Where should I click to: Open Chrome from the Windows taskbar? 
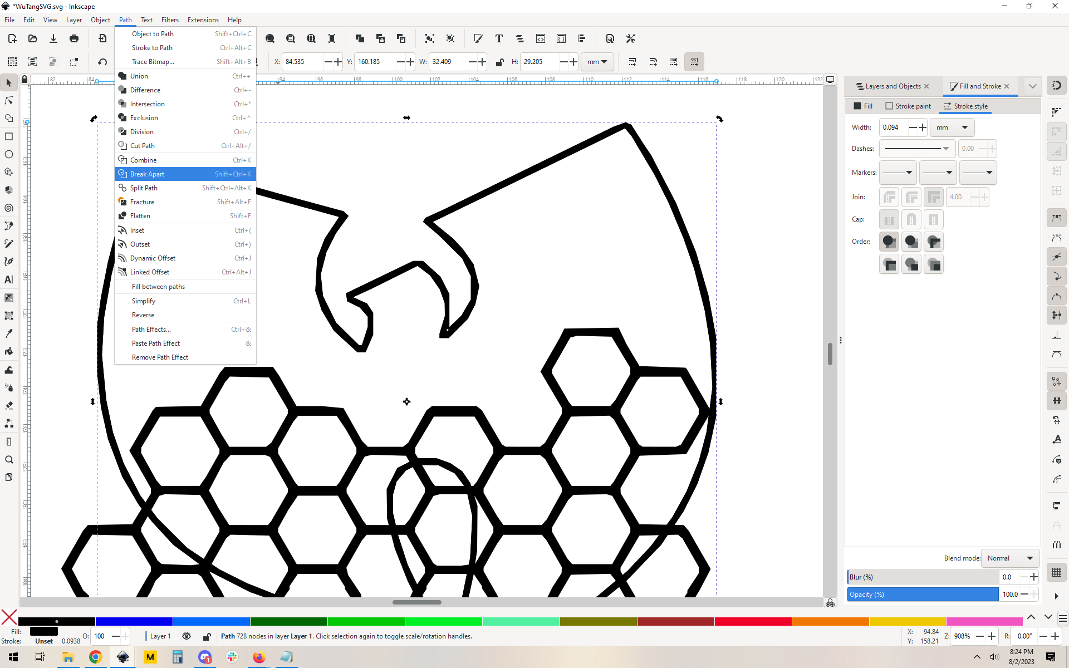95,657
